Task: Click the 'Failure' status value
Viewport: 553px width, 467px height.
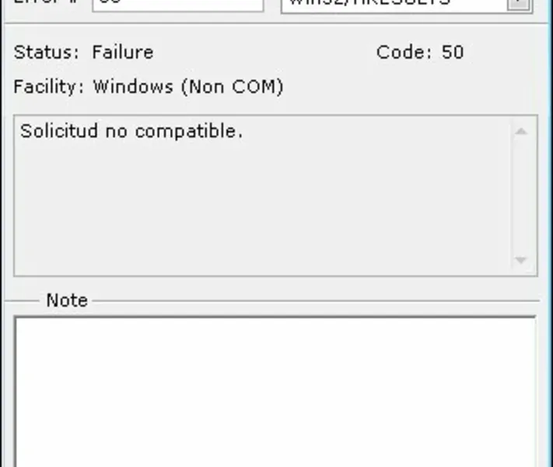Action: pyautogui.click(x=123, y=53)
